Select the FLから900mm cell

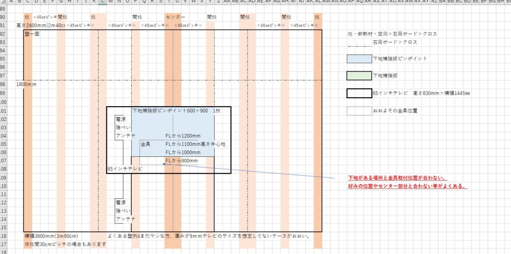182,160
